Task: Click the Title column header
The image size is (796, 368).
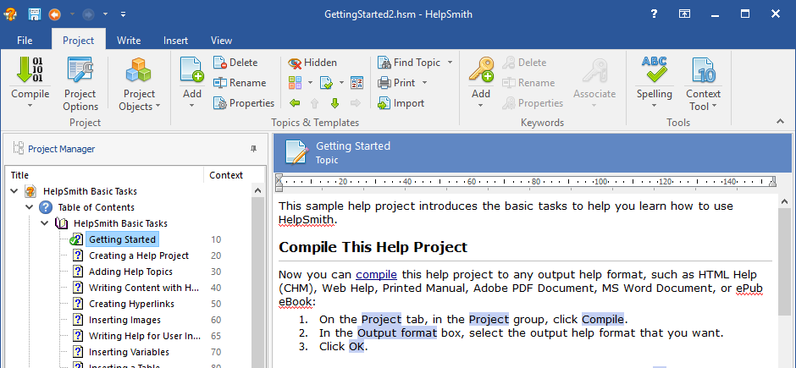Action: click(104, 175)
